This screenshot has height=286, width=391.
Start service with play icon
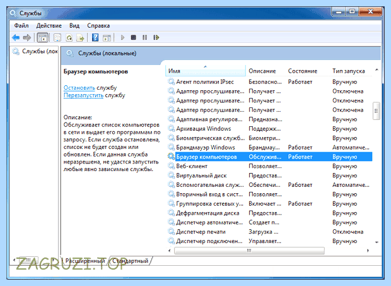[x=122, y=38]
